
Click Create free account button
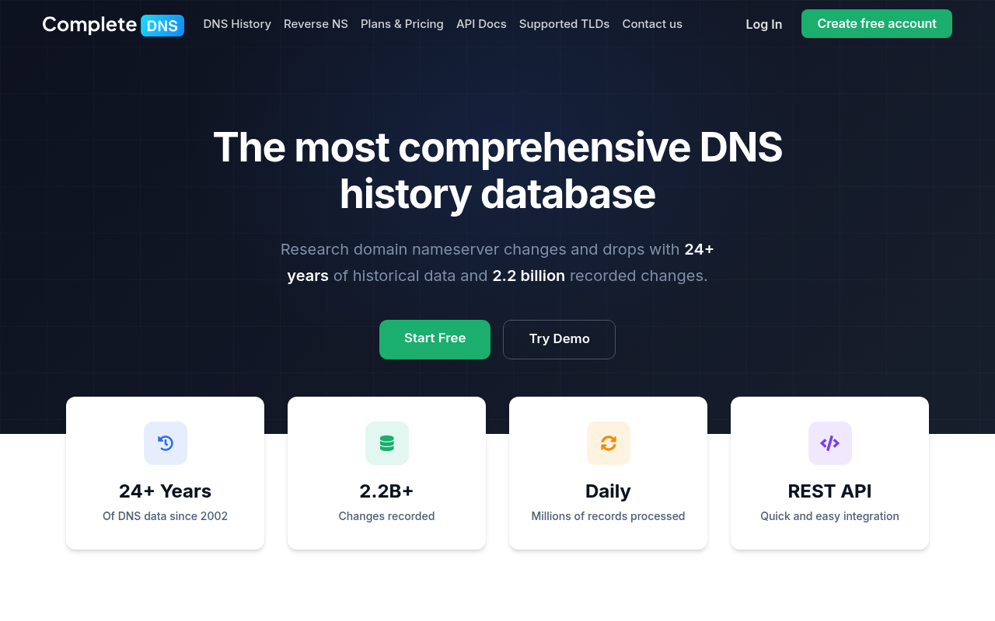(877, 24)
